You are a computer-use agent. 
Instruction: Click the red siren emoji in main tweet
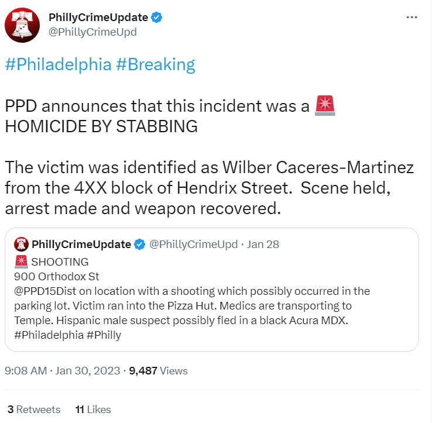[x=325, y=105]
